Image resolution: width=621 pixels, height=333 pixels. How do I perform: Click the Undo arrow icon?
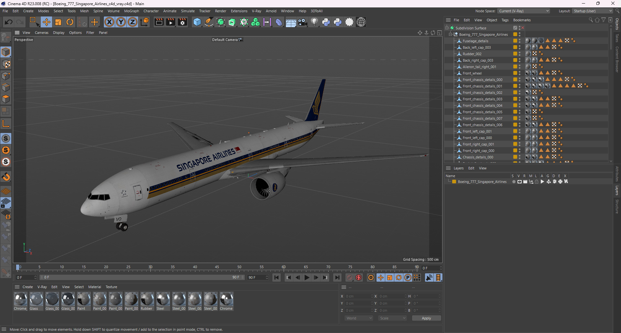9,22
